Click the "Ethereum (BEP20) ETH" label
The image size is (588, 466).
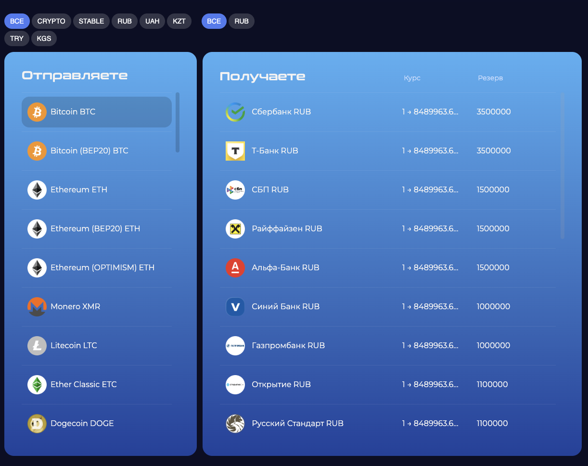click(x=95, y=228)
